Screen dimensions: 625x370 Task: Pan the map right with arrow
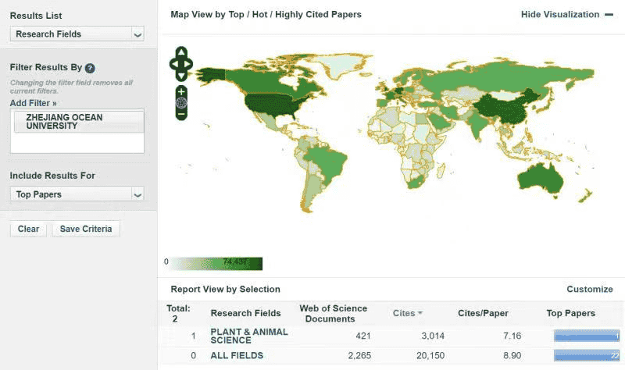click(188, 64)
